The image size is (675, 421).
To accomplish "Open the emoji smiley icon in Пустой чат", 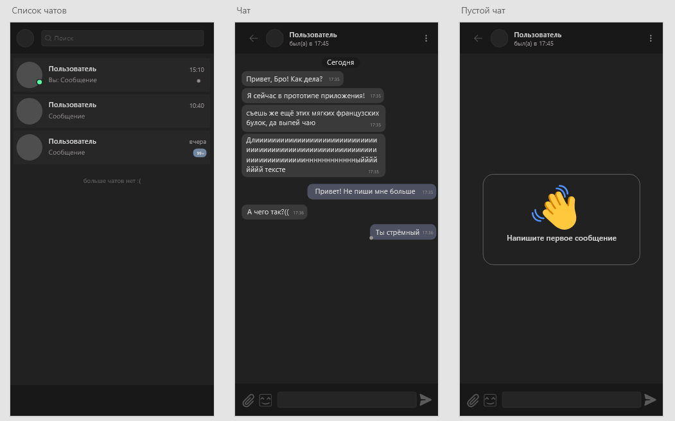I will pos(491,400).
